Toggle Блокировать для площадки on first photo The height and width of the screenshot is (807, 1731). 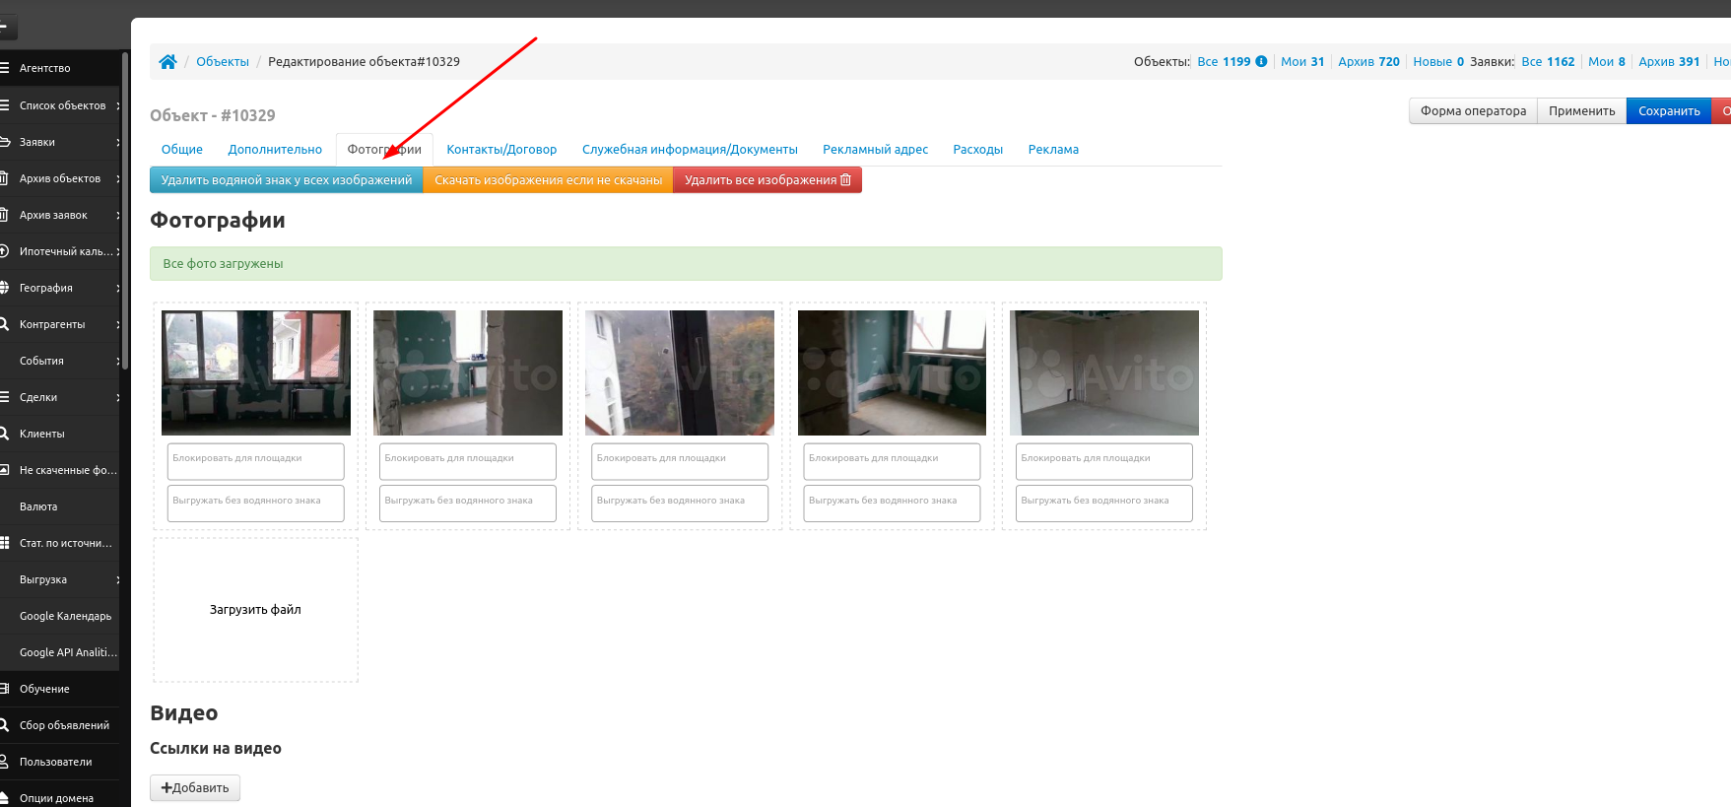pos(256,461)
